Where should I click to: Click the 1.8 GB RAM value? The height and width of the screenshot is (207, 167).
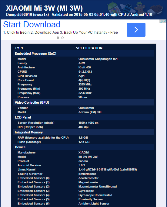[x=83, y=138]
